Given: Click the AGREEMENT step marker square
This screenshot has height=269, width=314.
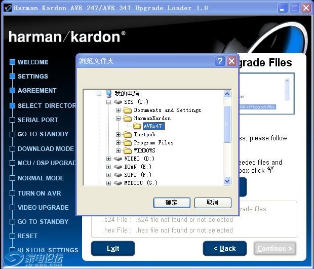Looking at the screenshot, I should [x=13, y=91].
